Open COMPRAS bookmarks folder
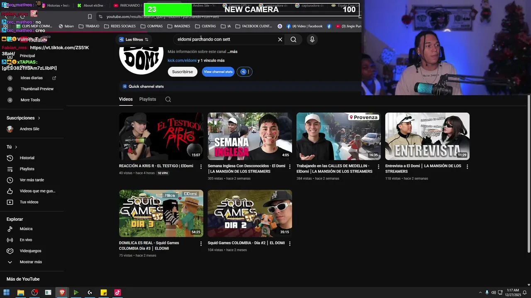 pos(151,26)
